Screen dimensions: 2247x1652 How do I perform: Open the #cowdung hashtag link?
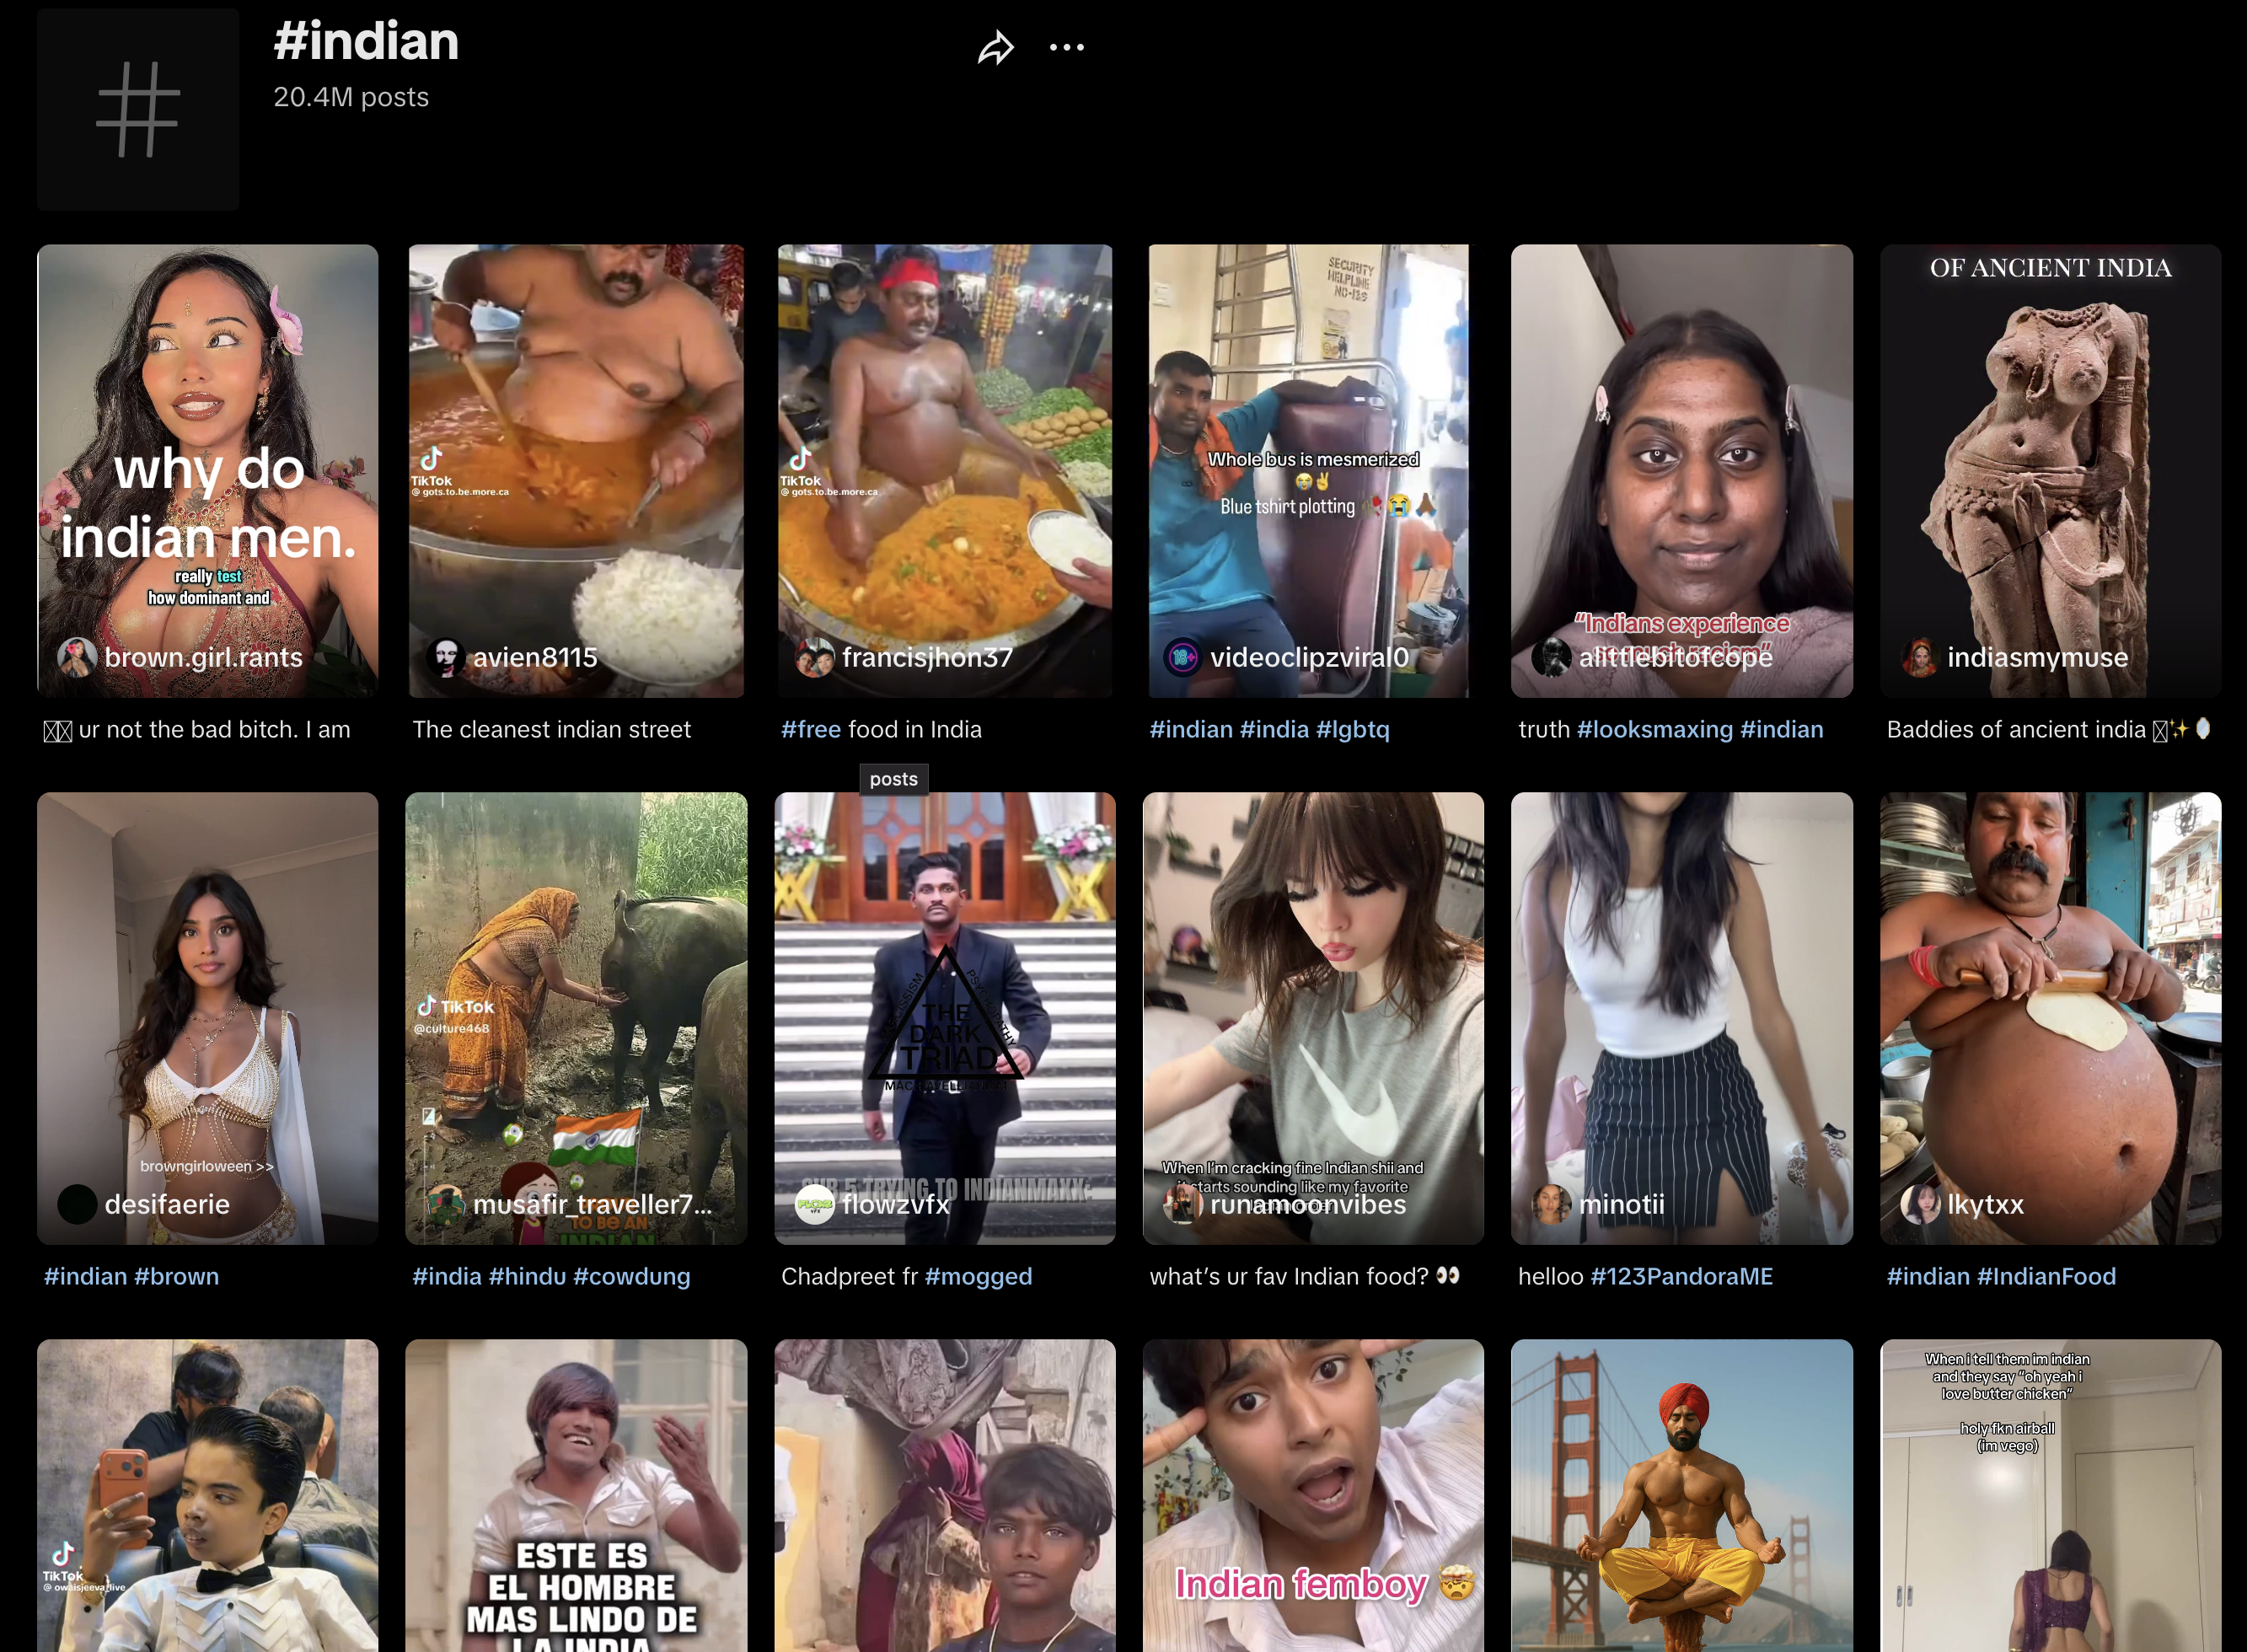click(x=631, y=1276)
